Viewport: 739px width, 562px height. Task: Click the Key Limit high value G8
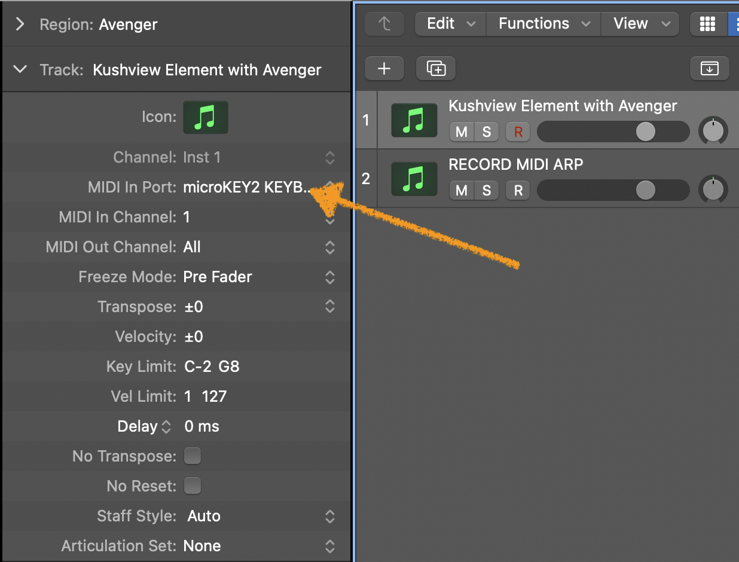[x=229, y=366]
